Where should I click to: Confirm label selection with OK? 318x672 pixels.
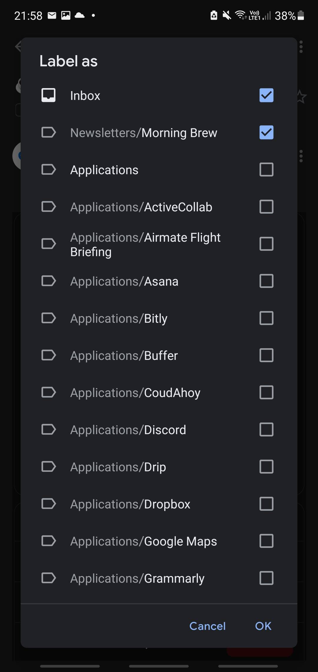coord(263,626)
